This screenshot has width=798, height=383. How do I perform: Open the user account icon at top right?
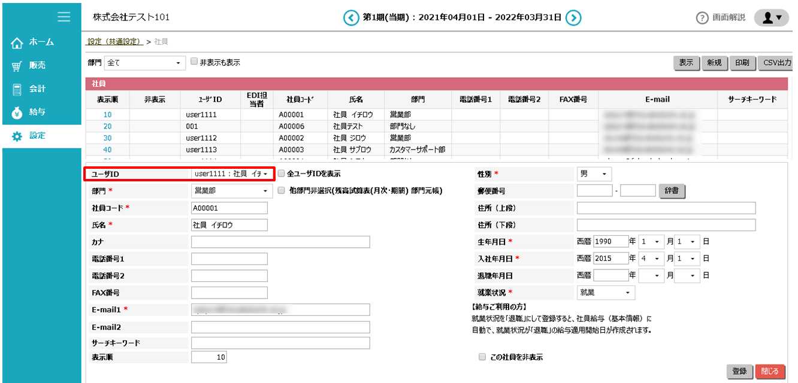click(x=772, y=17)
